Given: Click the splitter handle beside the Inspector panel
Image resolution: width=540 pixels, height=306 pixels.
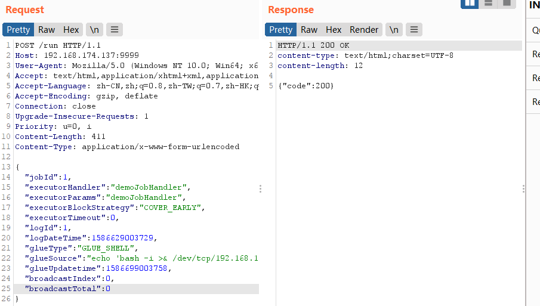Looking at the screenshot, I should click(x=523, y=188).
